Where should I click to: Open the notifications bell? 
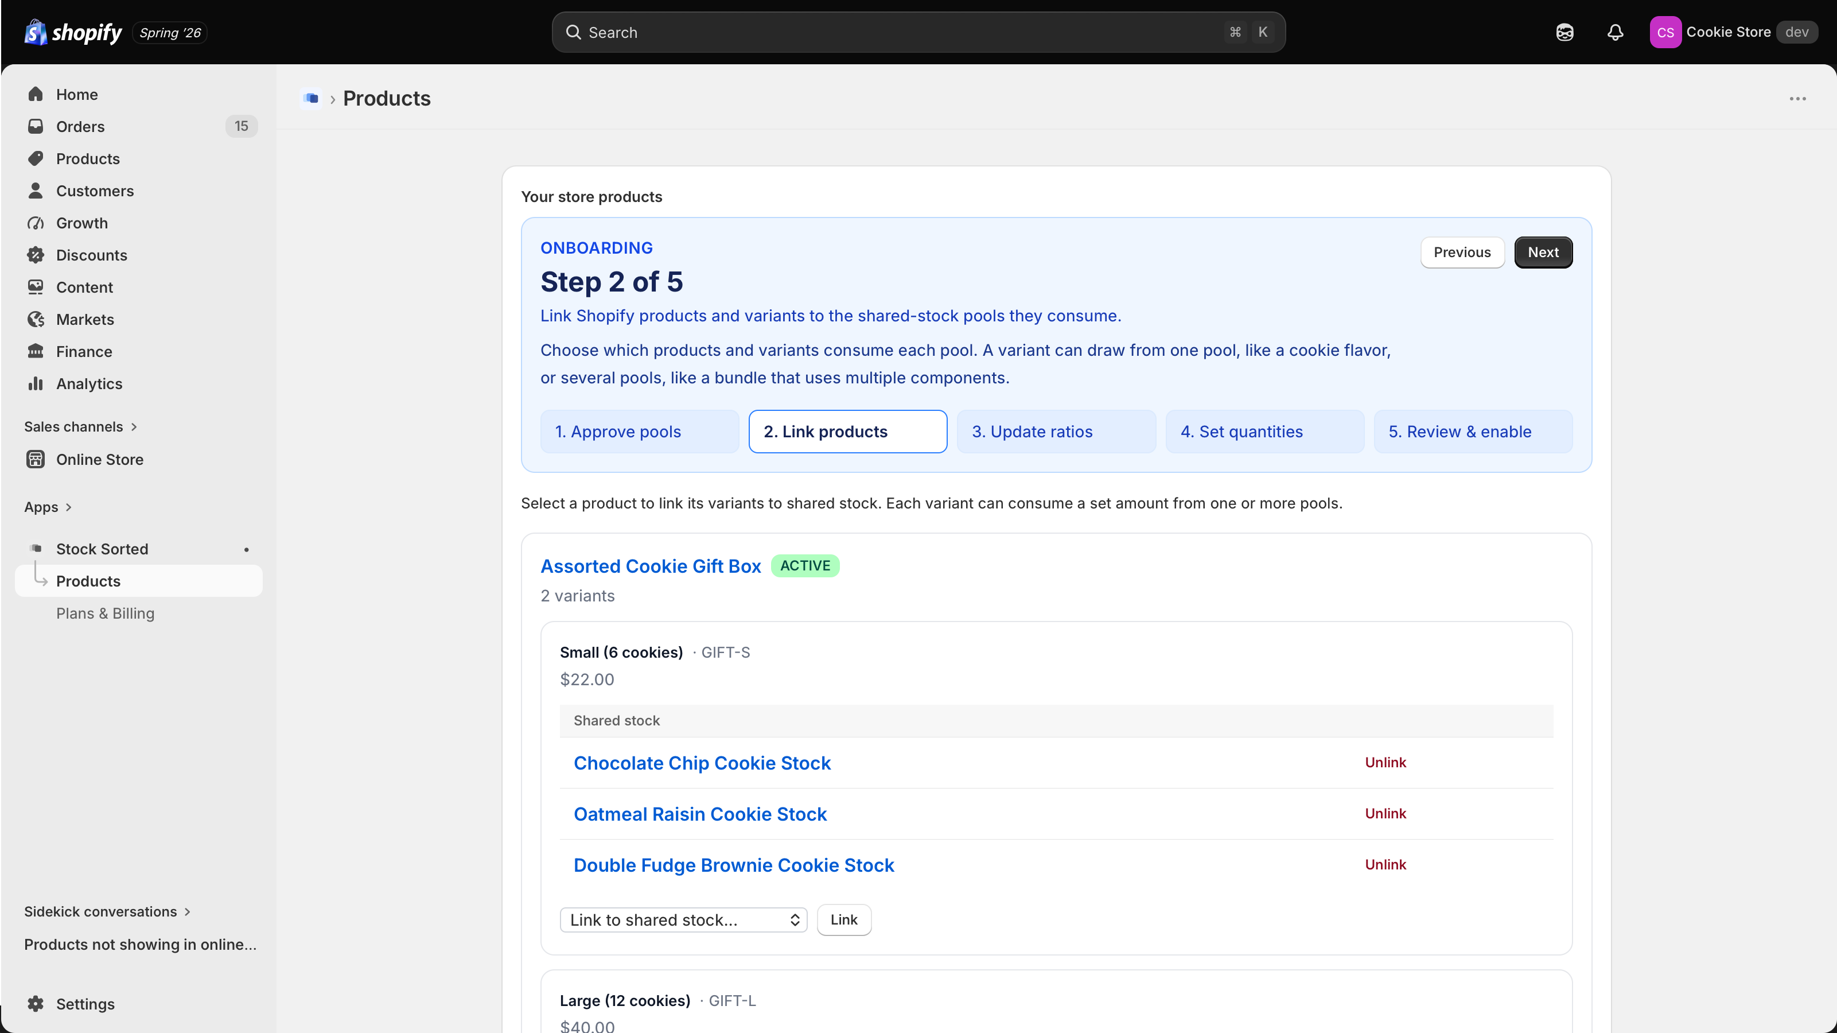pos(1615,32)
